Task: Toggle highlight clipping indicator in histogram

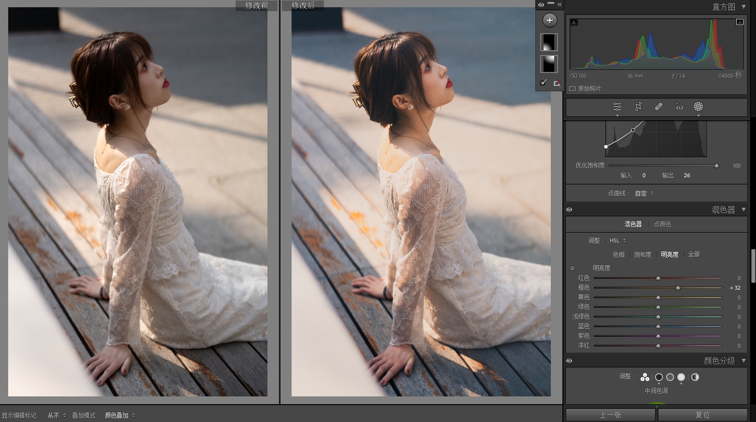Action: (x=740, y=22)
